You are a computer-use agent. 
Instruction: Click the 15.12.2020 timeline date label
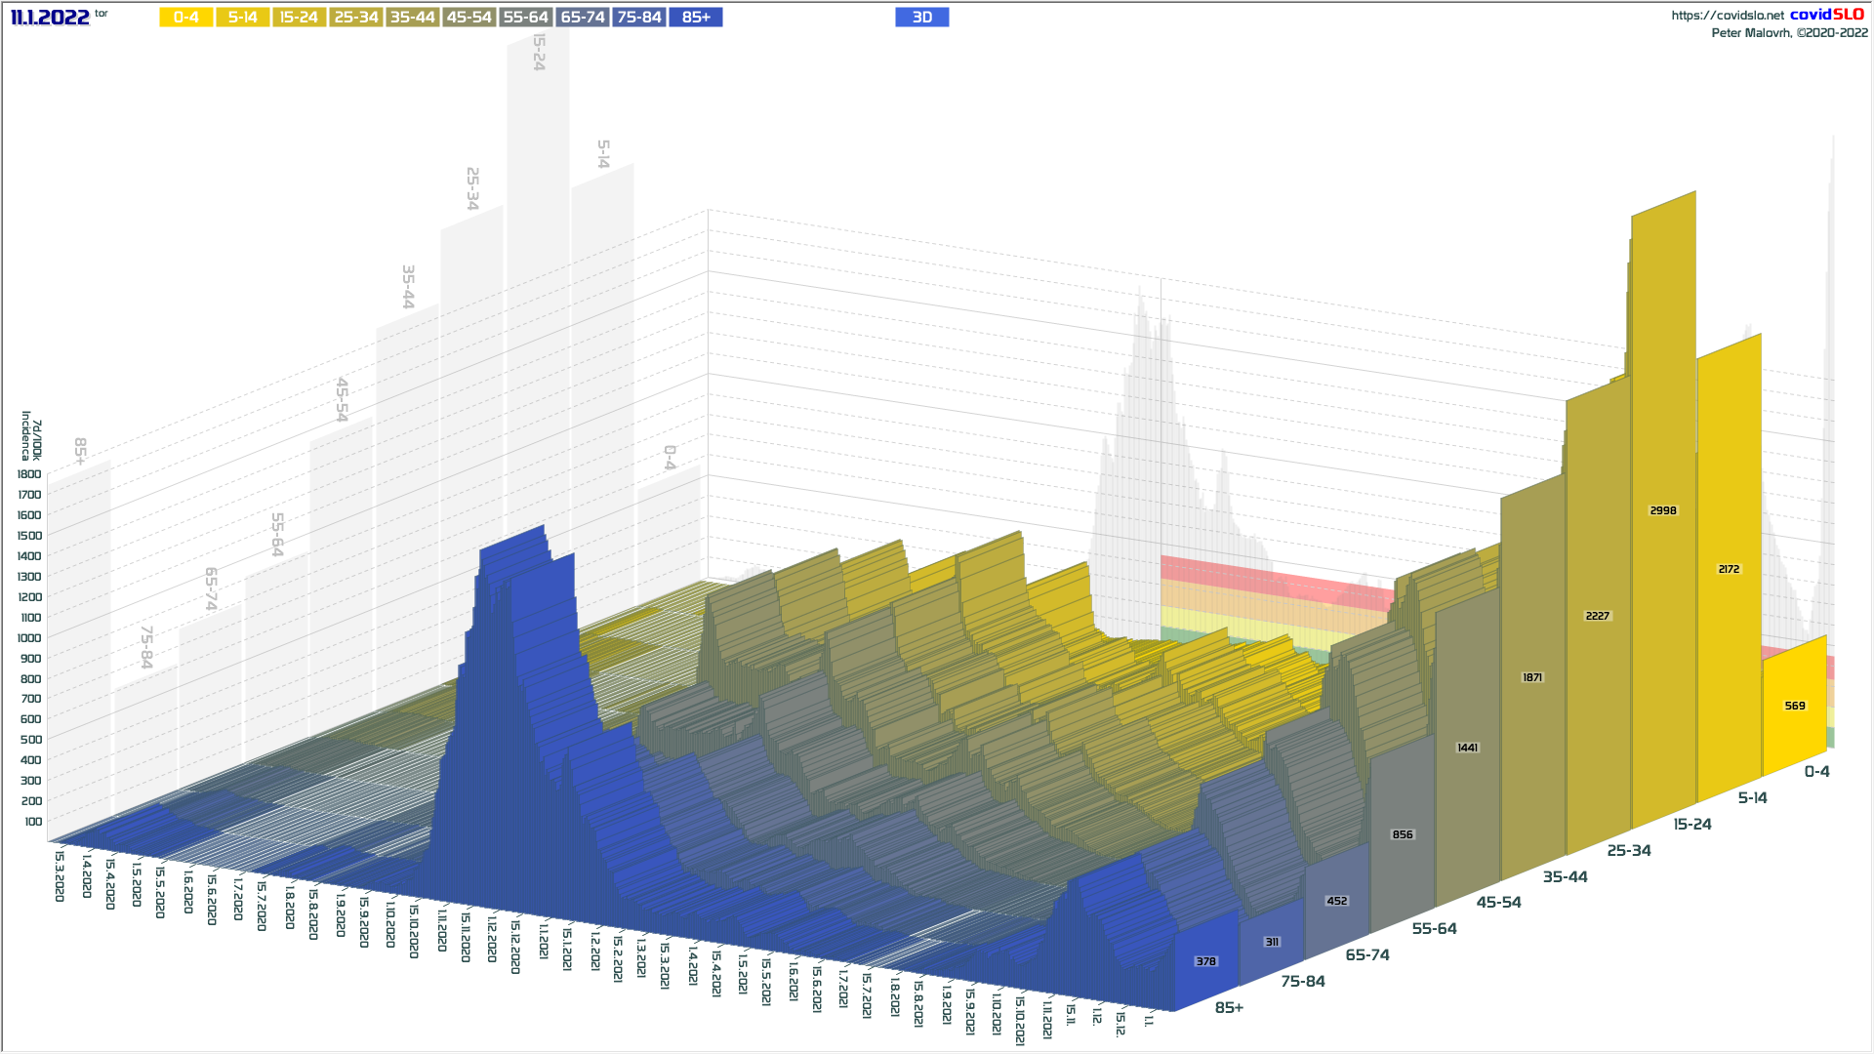(x=515, y=947)
